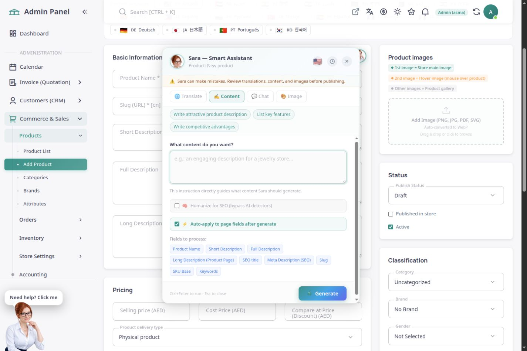Click the currency dollar icon in header
This screenshot has width=527, height=351.
coord(384,12)
